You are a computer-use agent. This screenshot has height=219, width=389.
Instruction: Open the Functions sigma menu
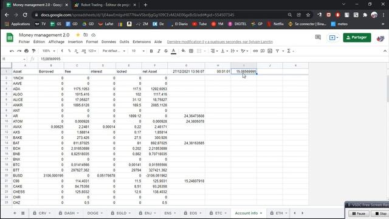pyautogui.click(x=289, y=51)
